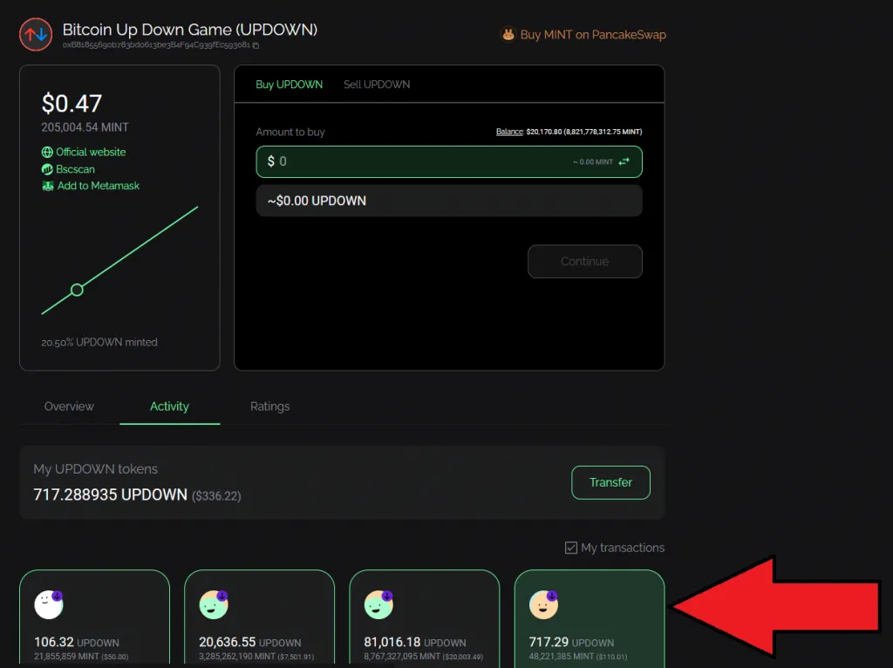Toggle the My transactions checkbox
This screenshot has height=668, width=893.
pos(570,548)
